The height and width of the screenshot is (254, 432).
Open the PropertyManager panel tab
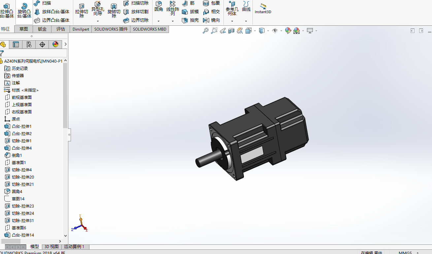point(16,44)
